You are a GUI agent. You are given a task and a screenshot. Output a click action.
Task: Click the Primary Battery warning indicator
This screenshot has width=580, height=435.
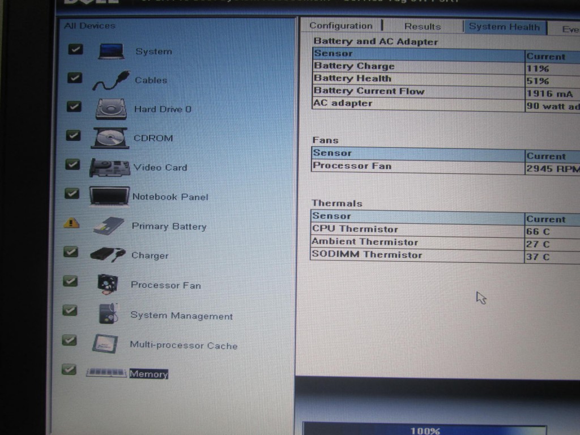tap(71, 223)
